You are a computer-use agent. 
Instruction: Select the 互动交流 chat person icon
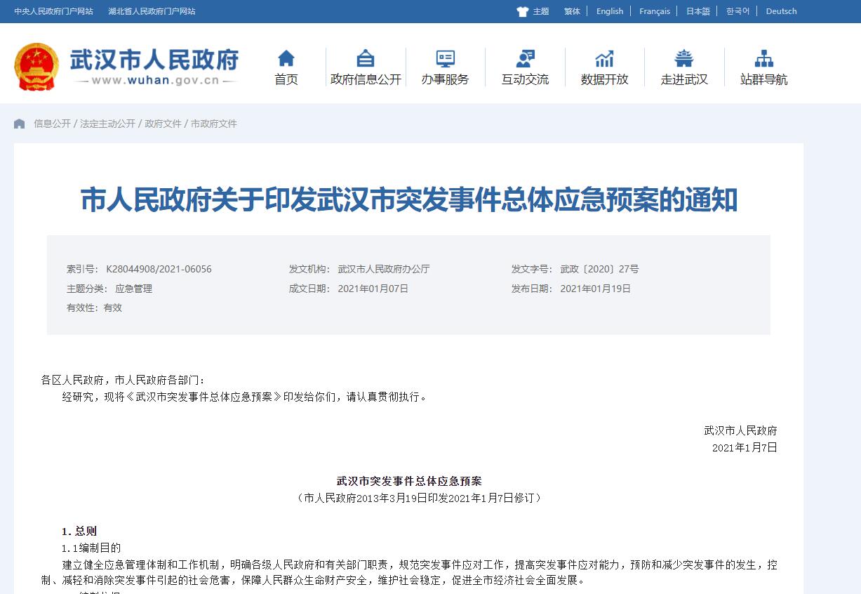[x=525, y=58]
